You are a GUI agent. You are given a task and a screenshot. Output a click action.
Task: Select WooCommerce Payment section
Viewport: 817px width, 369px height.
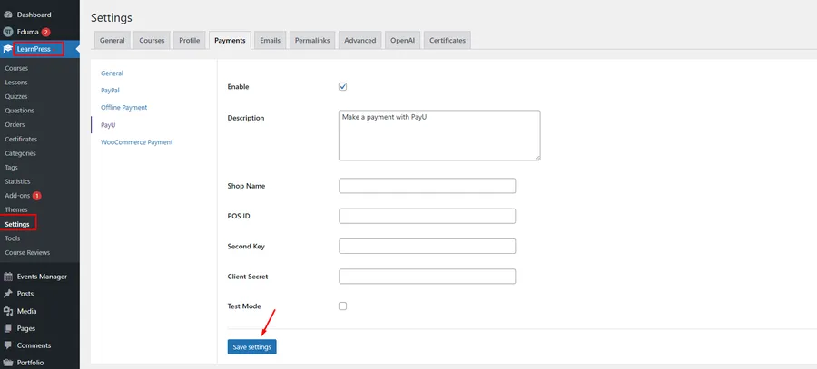pyautogui.click(x=136, y=142)
